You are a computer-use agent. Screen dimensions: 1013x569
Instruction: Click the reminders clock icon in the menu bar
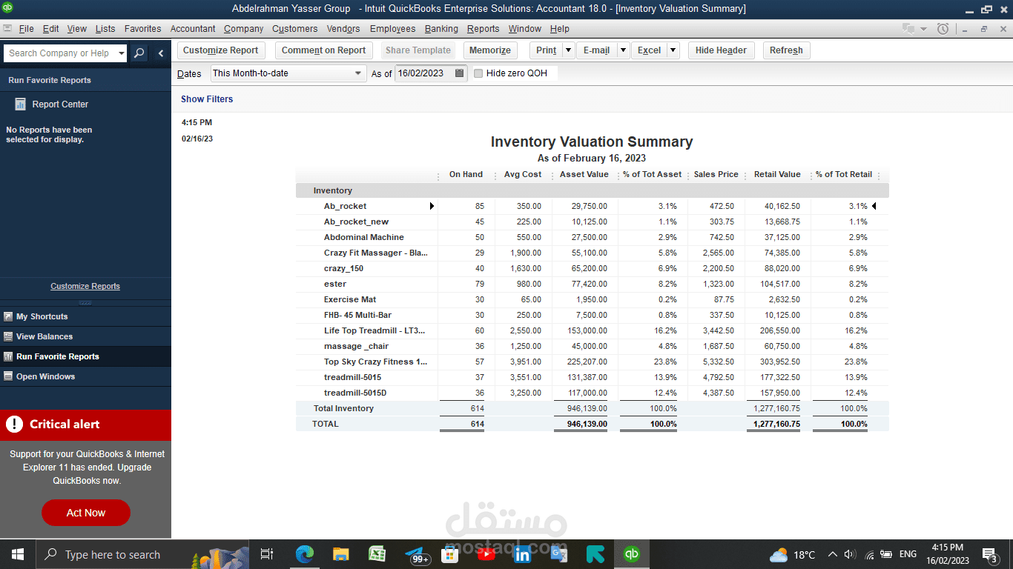(943, 29)
